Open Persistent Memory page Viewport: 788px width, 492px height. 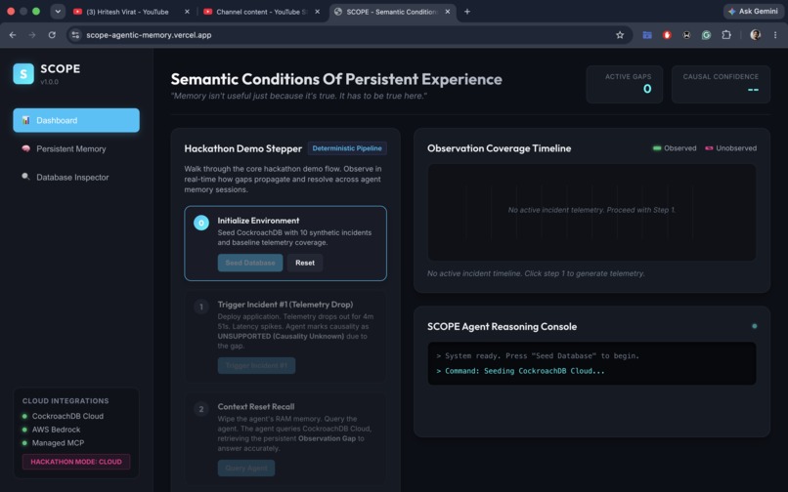point(76,149)
